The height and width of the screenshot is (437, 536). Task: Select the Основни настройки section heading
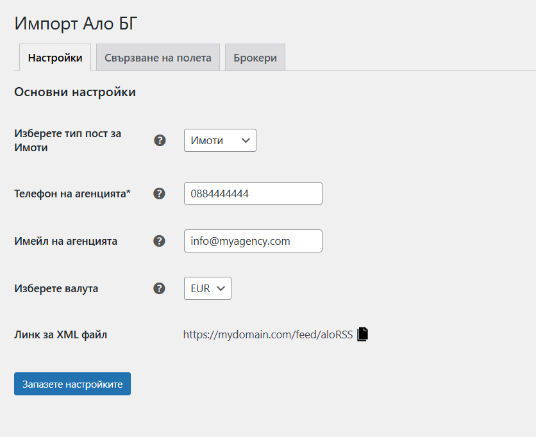[x=75, y=92]
